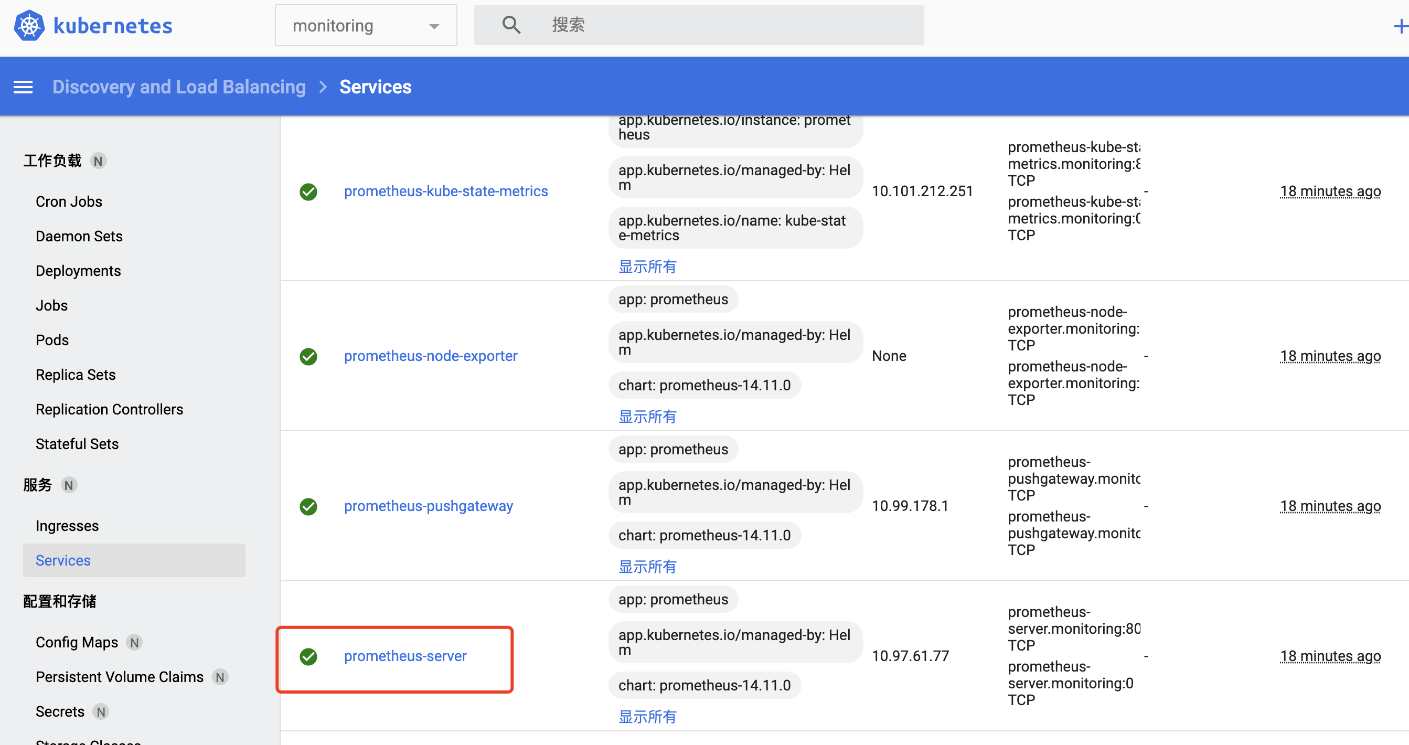Click the green status check for prometheus-server

[308, 656]
